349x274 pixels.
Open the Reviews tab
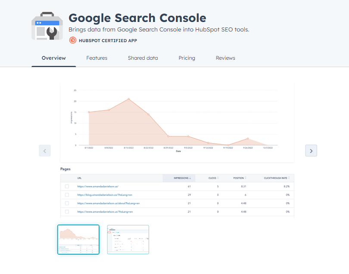[225, 58]
